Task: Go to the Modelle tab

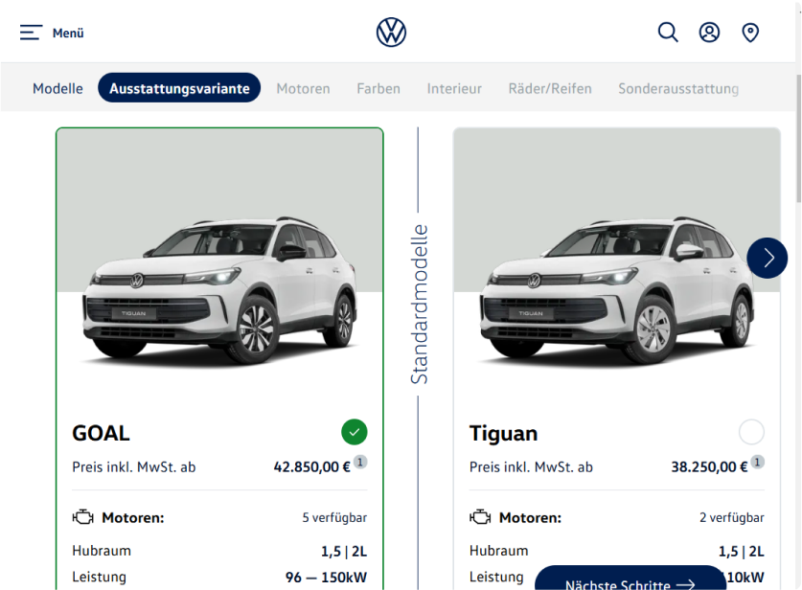Action: [57, 88]
